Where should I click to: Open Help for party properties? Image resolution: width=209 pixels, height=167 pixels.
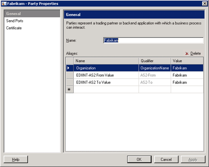click(x=16, y=159)
